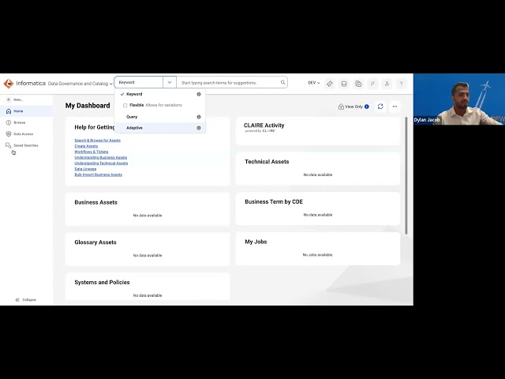Click the CLAIRE Activity card title
The width and height of the screenshot is (505, 379).
(x=264, y=126)
